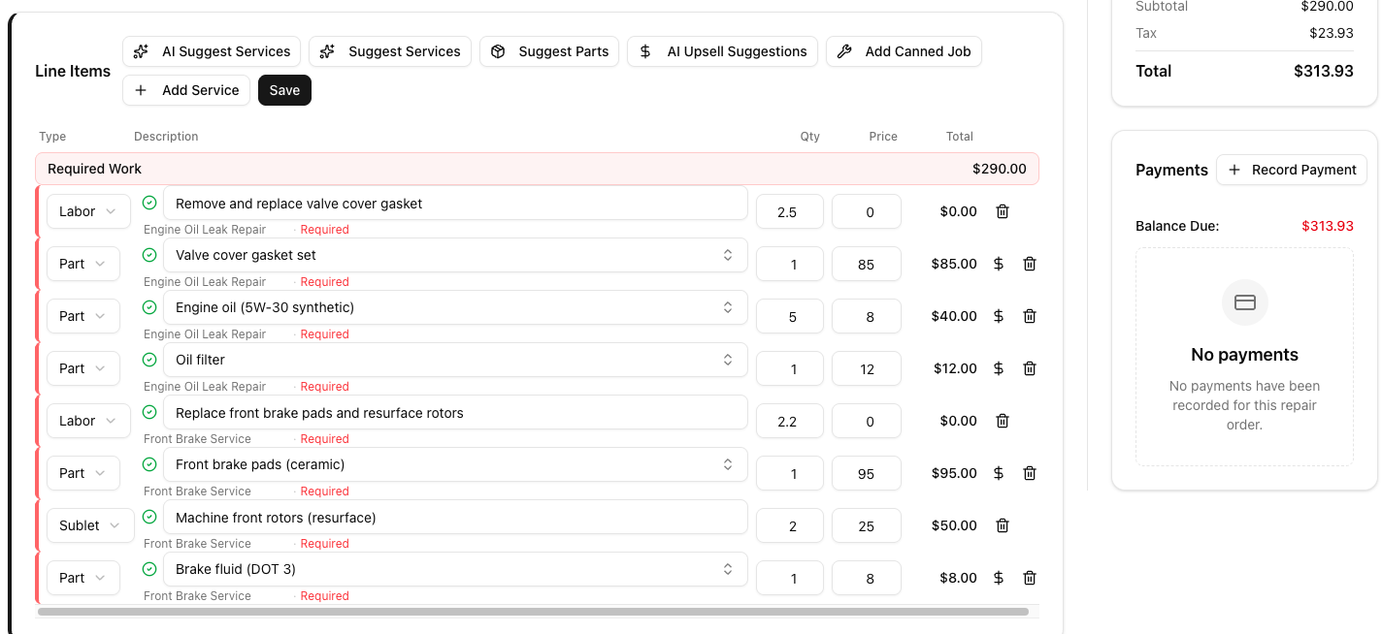Click trash icon on Brake fluid row
Image resolution: width=1382 pixels, height=634 pixels.
click(1030, 578)
